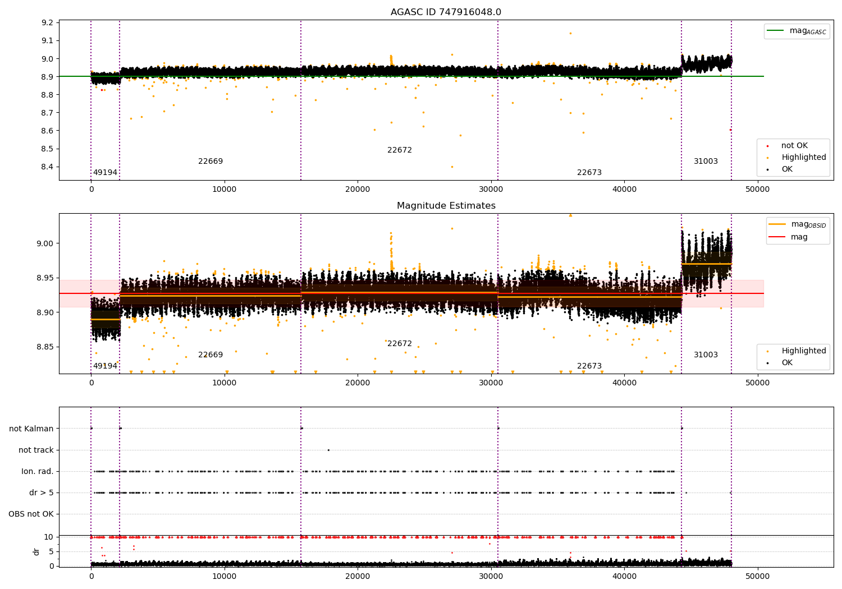Click the 8.90 y-axis tick label

click(45, 313)
